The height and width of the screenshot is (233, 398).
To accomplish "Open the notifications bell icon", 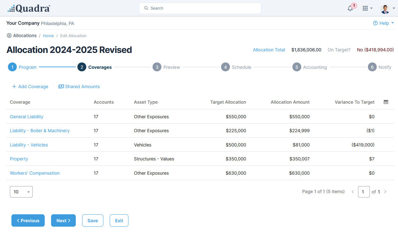I will (x=350, y=9).
